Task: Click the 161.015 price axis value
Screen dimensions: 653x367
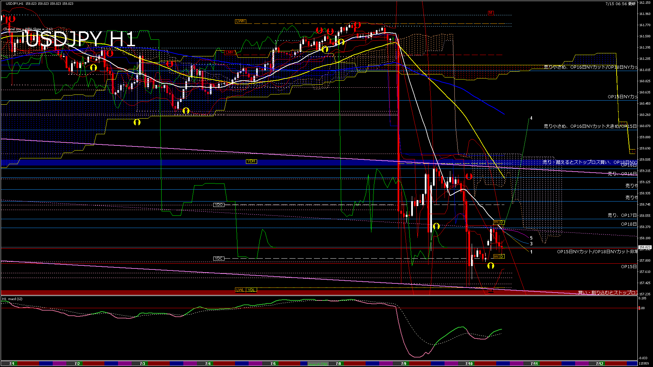Action: 645,70
